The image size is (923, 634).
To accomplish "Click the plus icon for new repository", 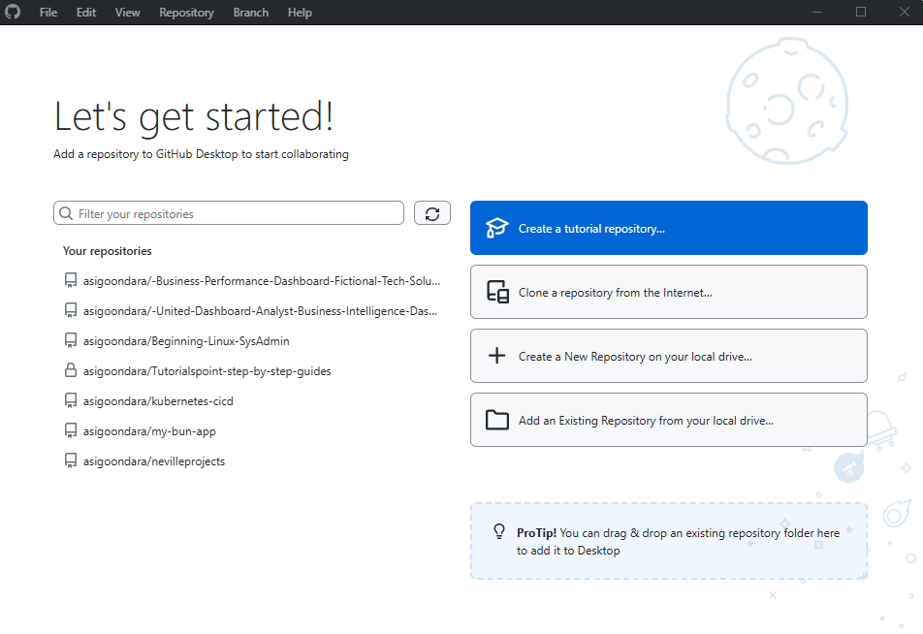I will [497, 355].
